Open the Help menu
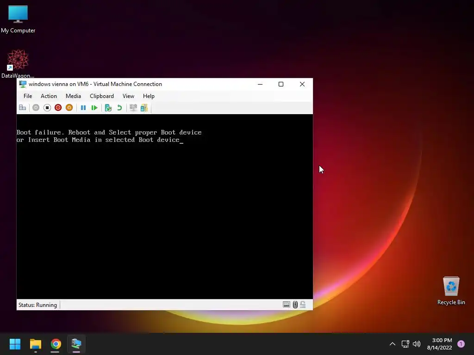Viewport: 474px width, 355px height. (x=149, y=96)
